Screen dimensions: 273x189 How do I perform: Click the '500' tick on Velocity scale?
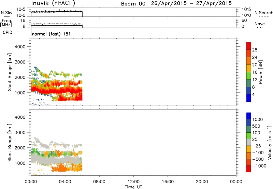(x=256, y=126)
